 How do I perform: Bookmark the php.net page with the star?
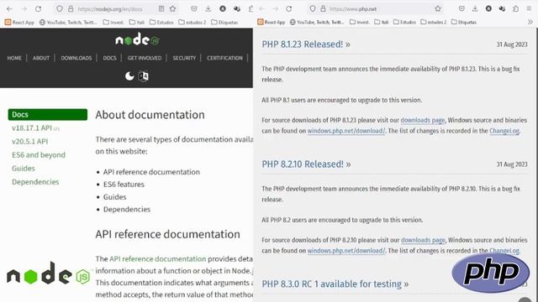click(438, 9)
